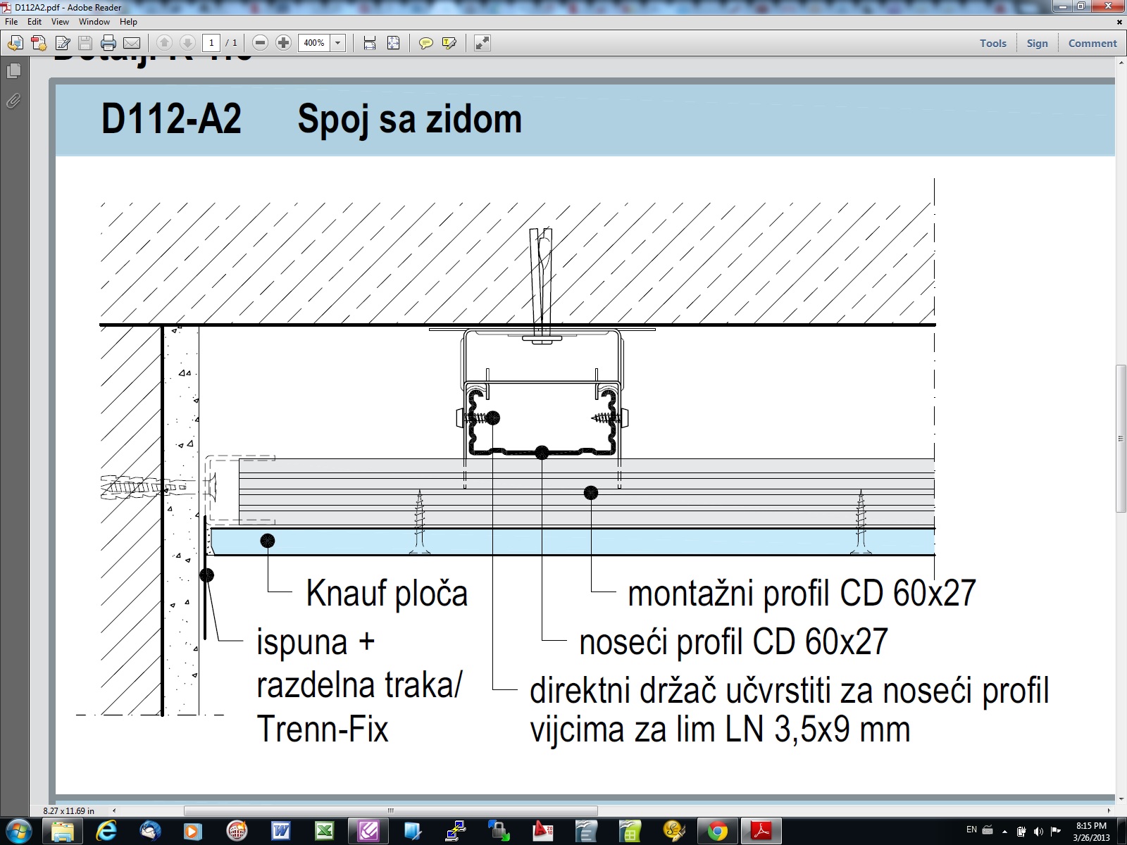
Task: Open the Comment pane
Action: tap(1092, 44)
